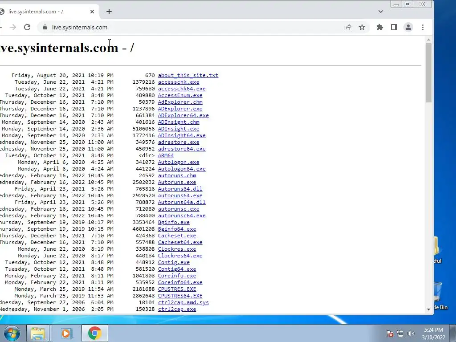
Task: Toggle the side panel icon
Action: click(x=394, y=27)
